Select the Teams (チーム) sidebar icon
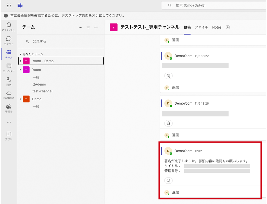 (9, 52)
